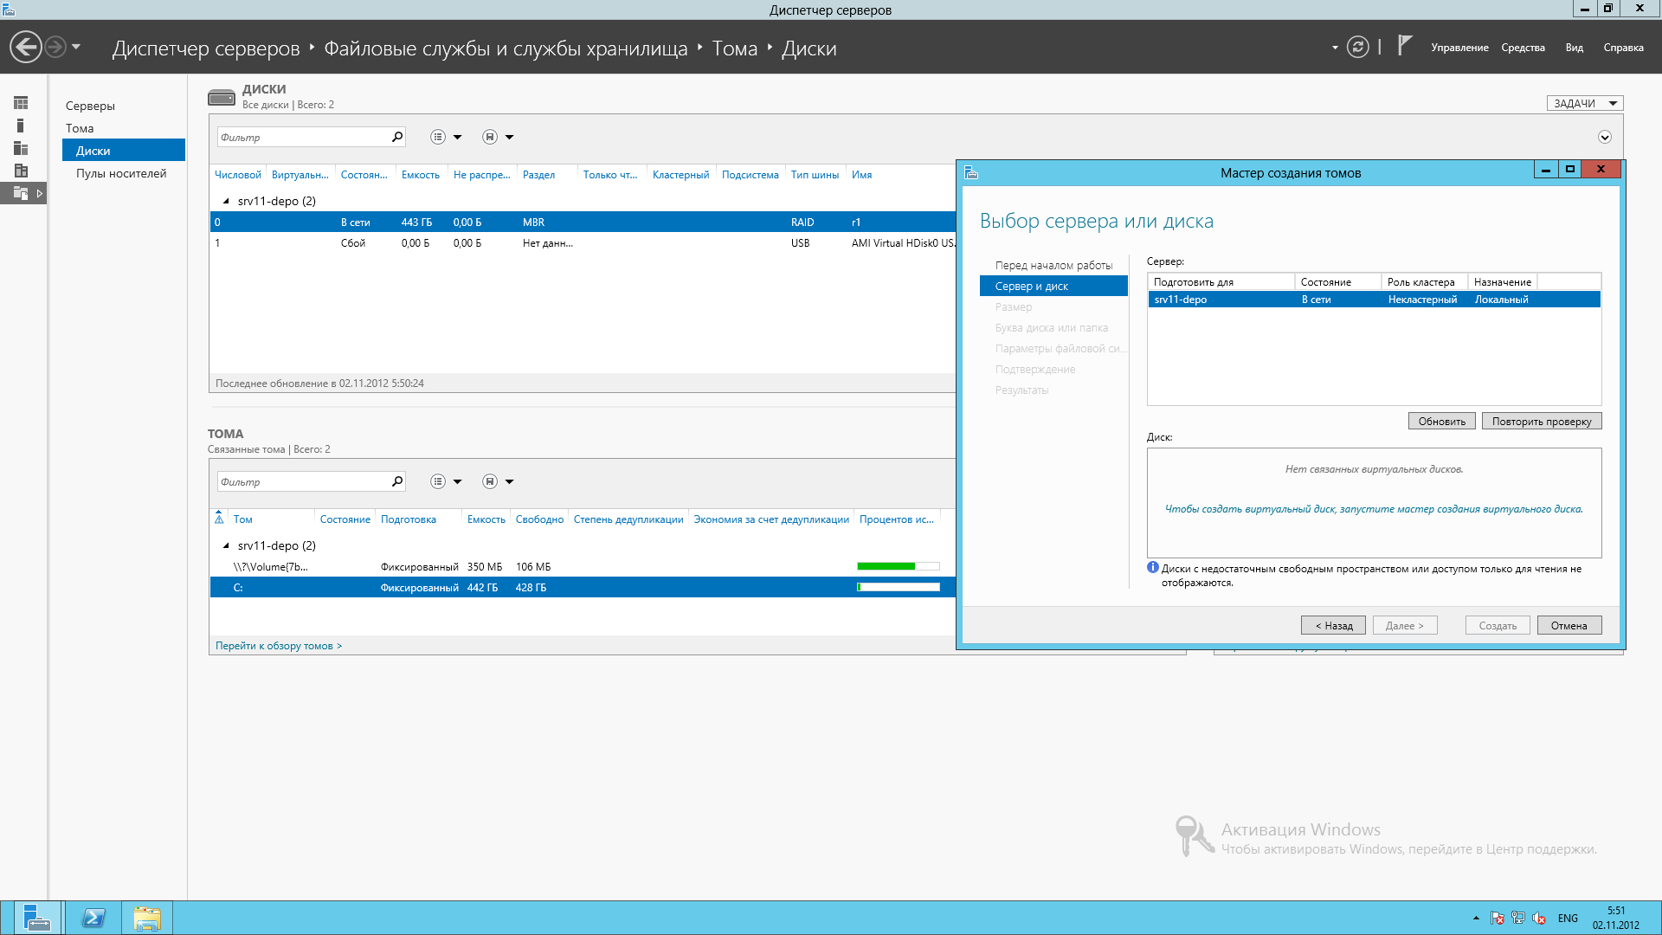Image resolution: width=1662 pixels, height=935 pixels.
Task: Click the Назад button in wizard
Action: [x=1333, y=626]
